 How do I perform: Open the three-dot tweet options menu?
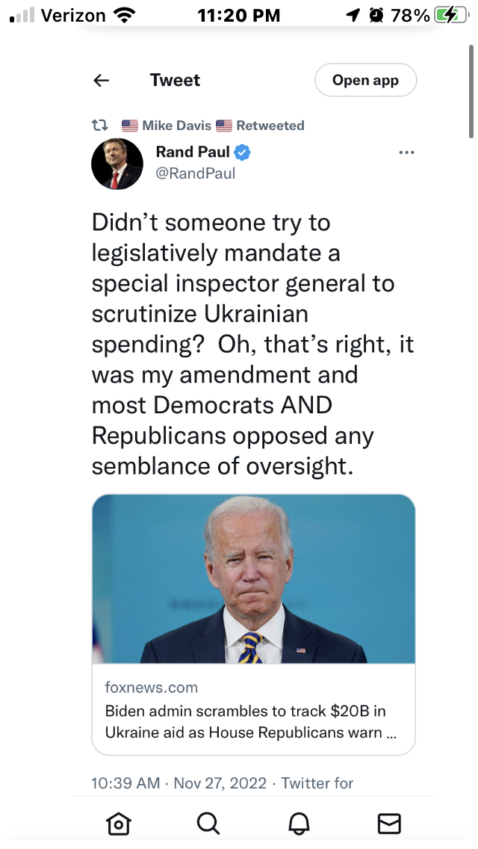point(406,152)
